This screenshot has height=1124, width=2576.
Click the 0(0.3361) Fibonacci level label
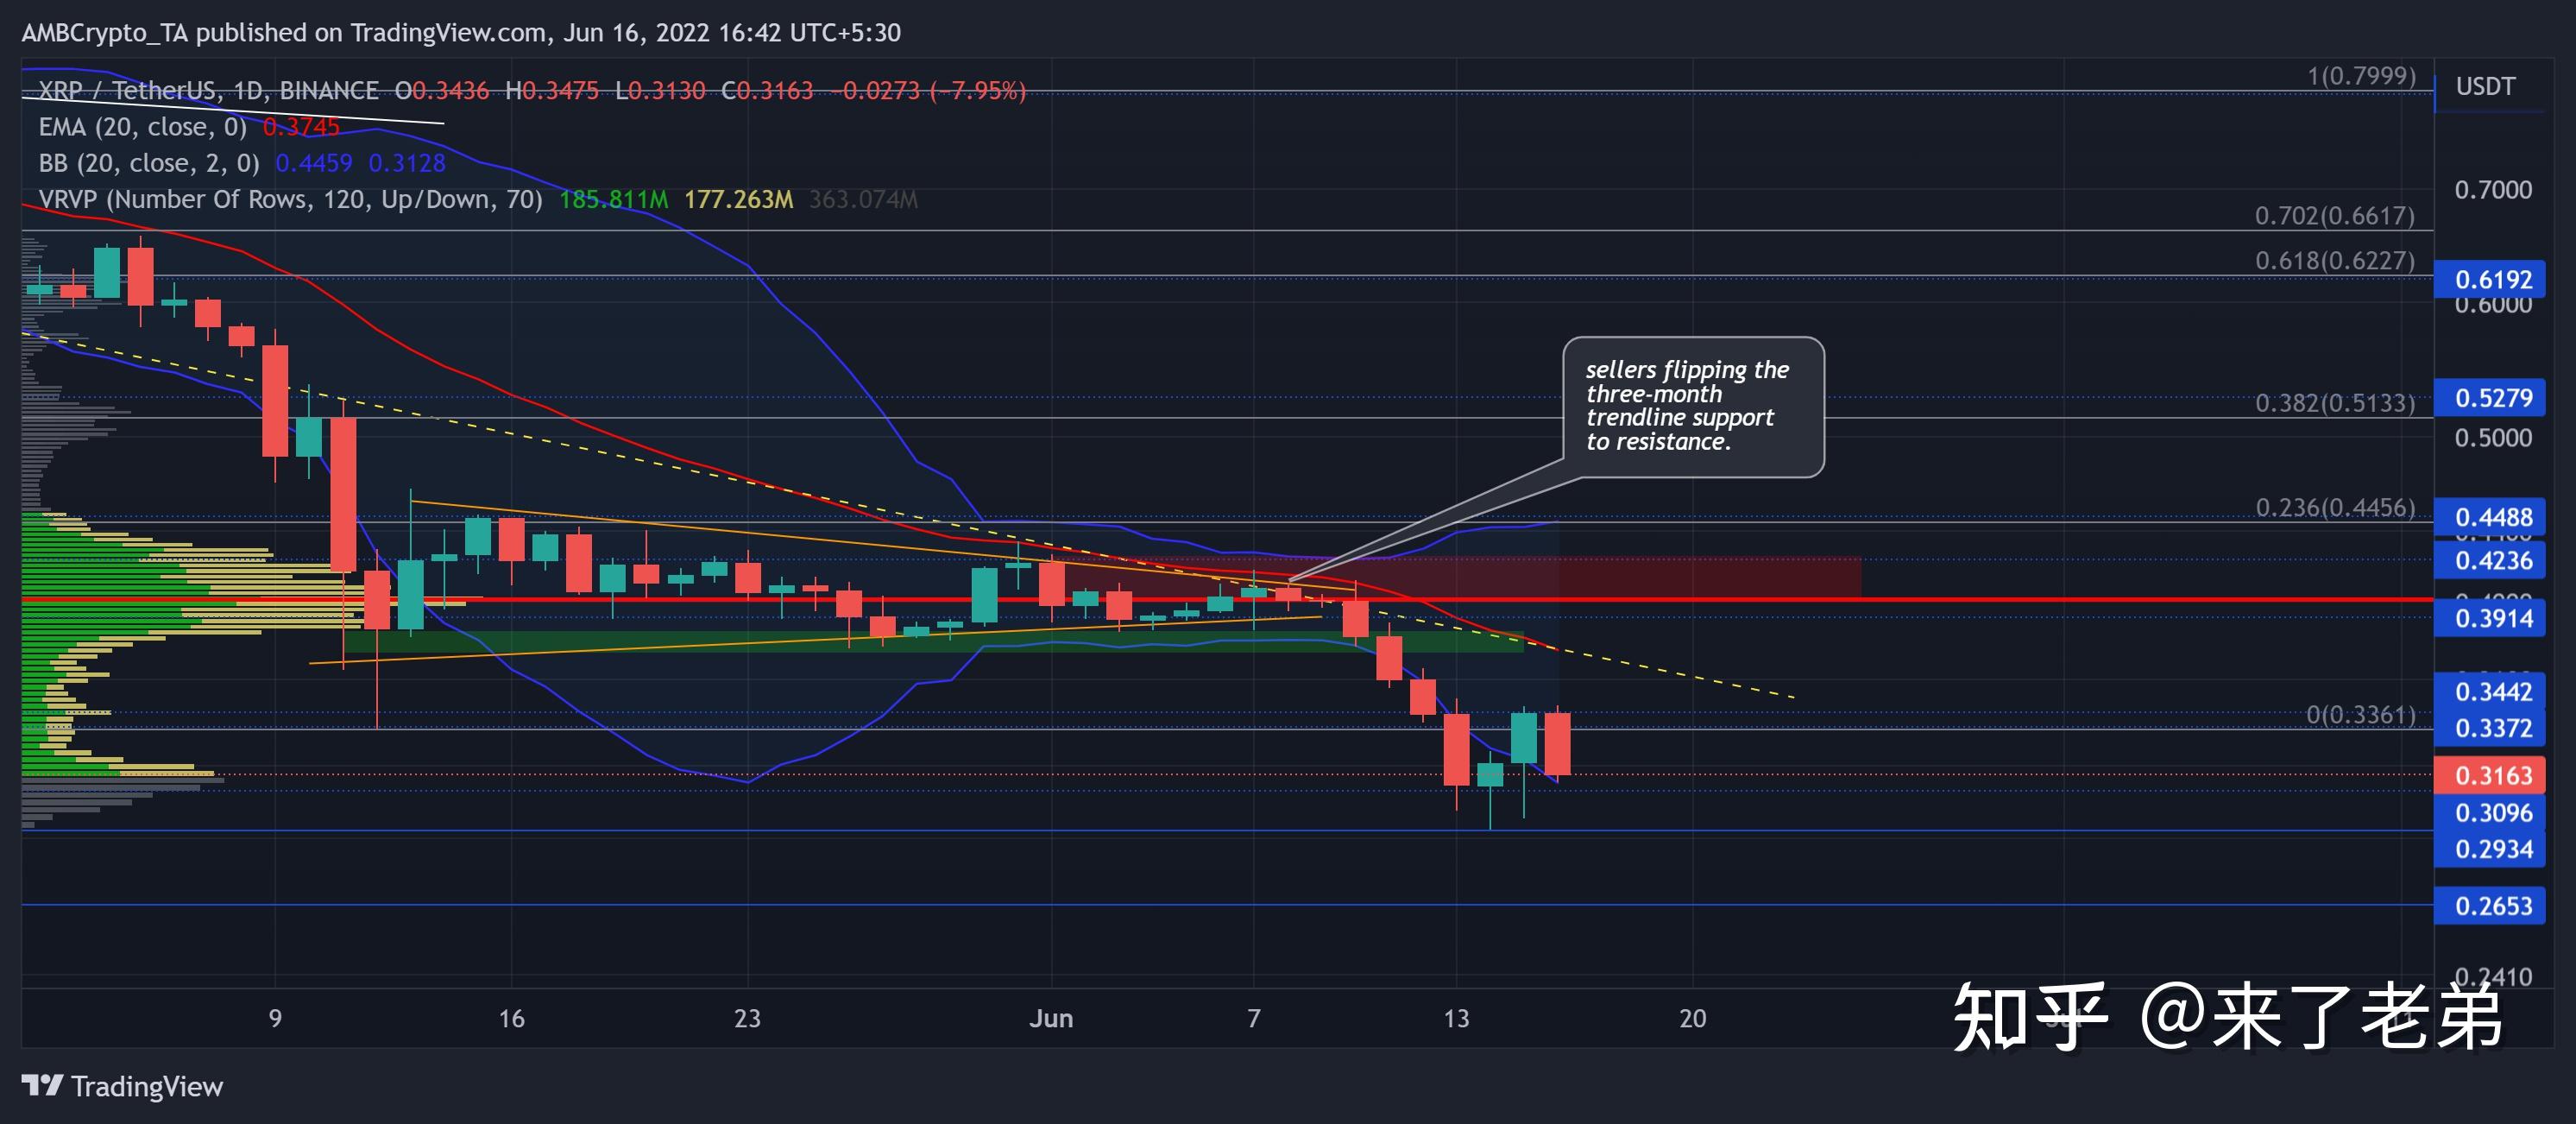pyautogui.click(x=2360, y=714)
